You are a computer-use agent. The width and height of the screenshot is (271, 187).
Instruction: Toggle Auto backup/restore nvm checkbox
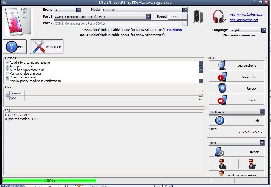(7, 70)
